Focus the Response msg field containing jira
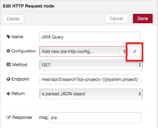The image size is (158, 128). tap(95, 118)
